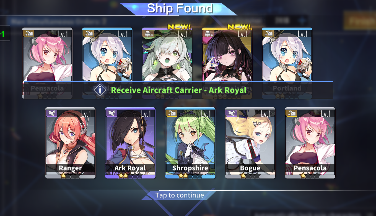Select the Ranger ship card

[x=70, y=143]
